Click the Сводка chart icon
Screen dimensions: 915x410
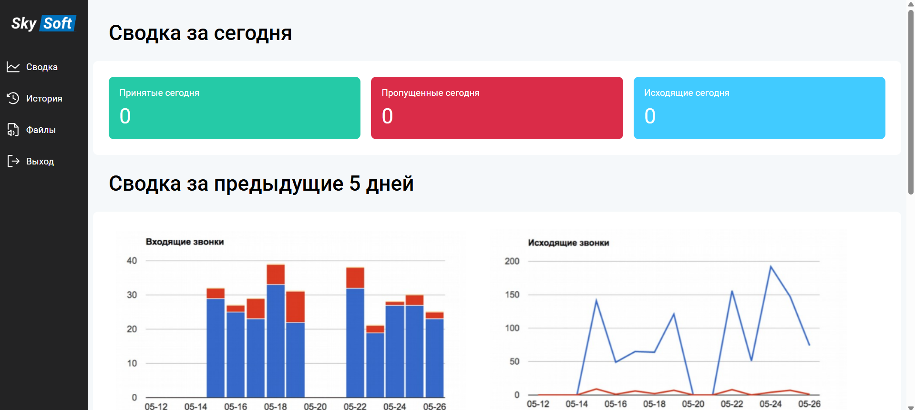(x=13, y=67)
